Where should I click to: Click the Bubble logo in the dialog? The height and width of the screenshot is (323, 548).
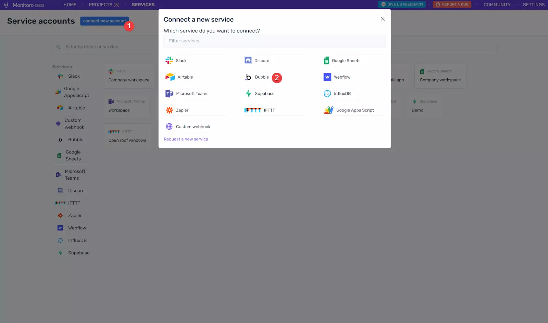[x=248, y=77]
